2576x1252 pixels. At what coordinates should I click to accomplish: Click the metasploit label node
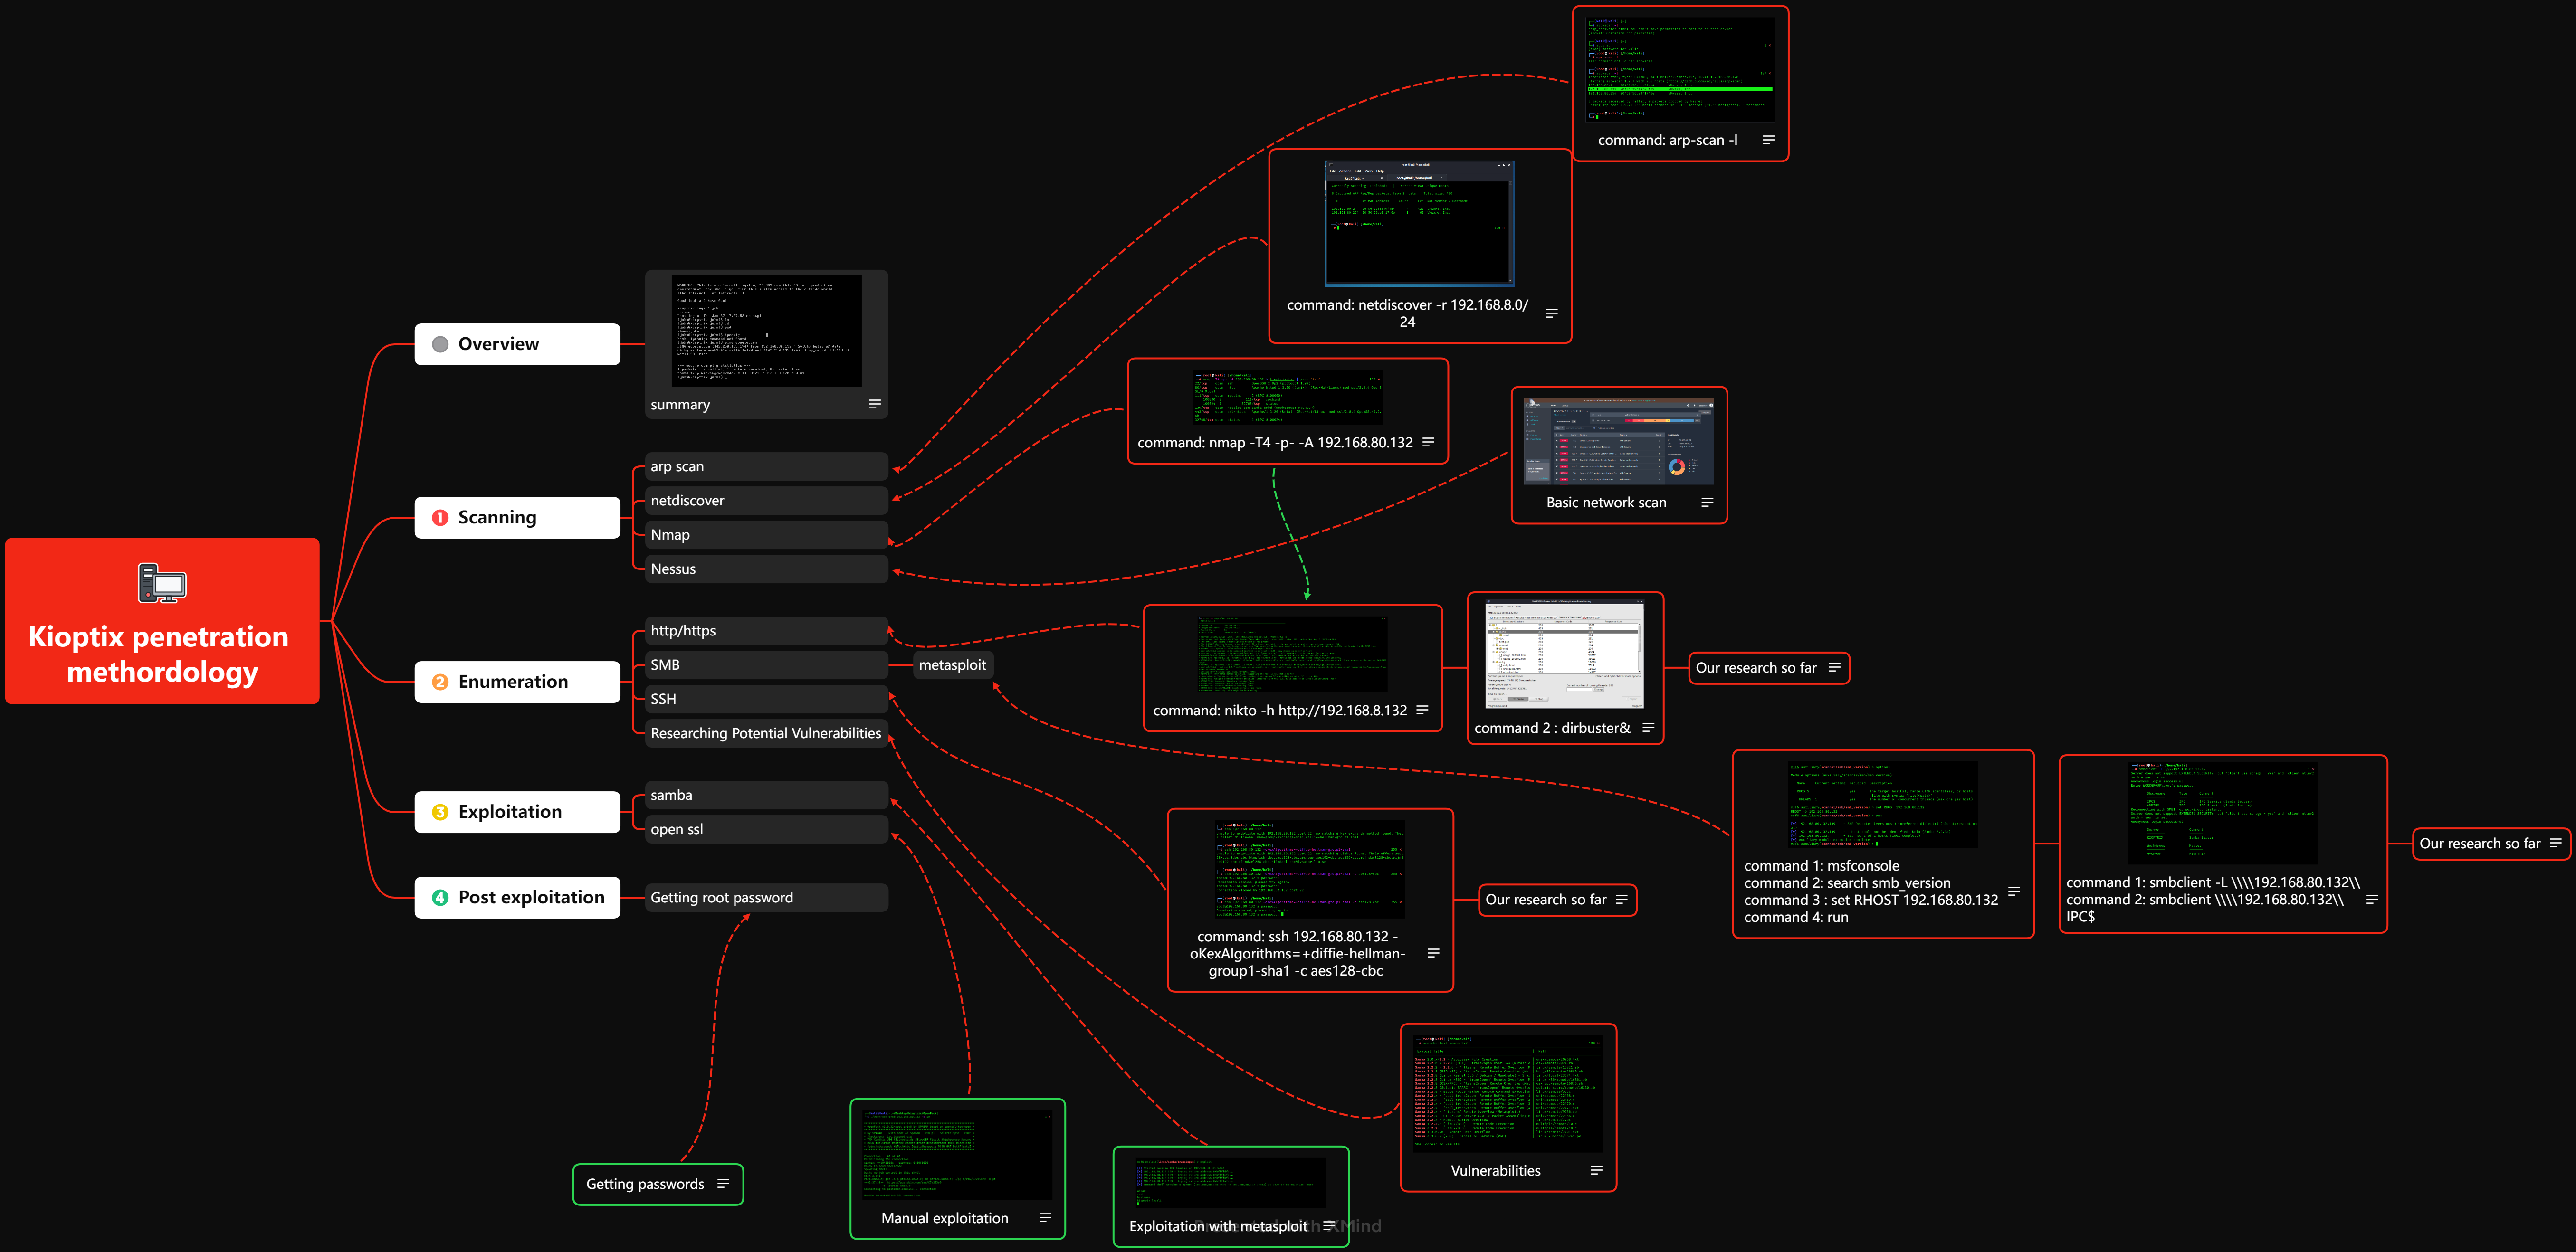pyautogui.click(x=952, y=665)
